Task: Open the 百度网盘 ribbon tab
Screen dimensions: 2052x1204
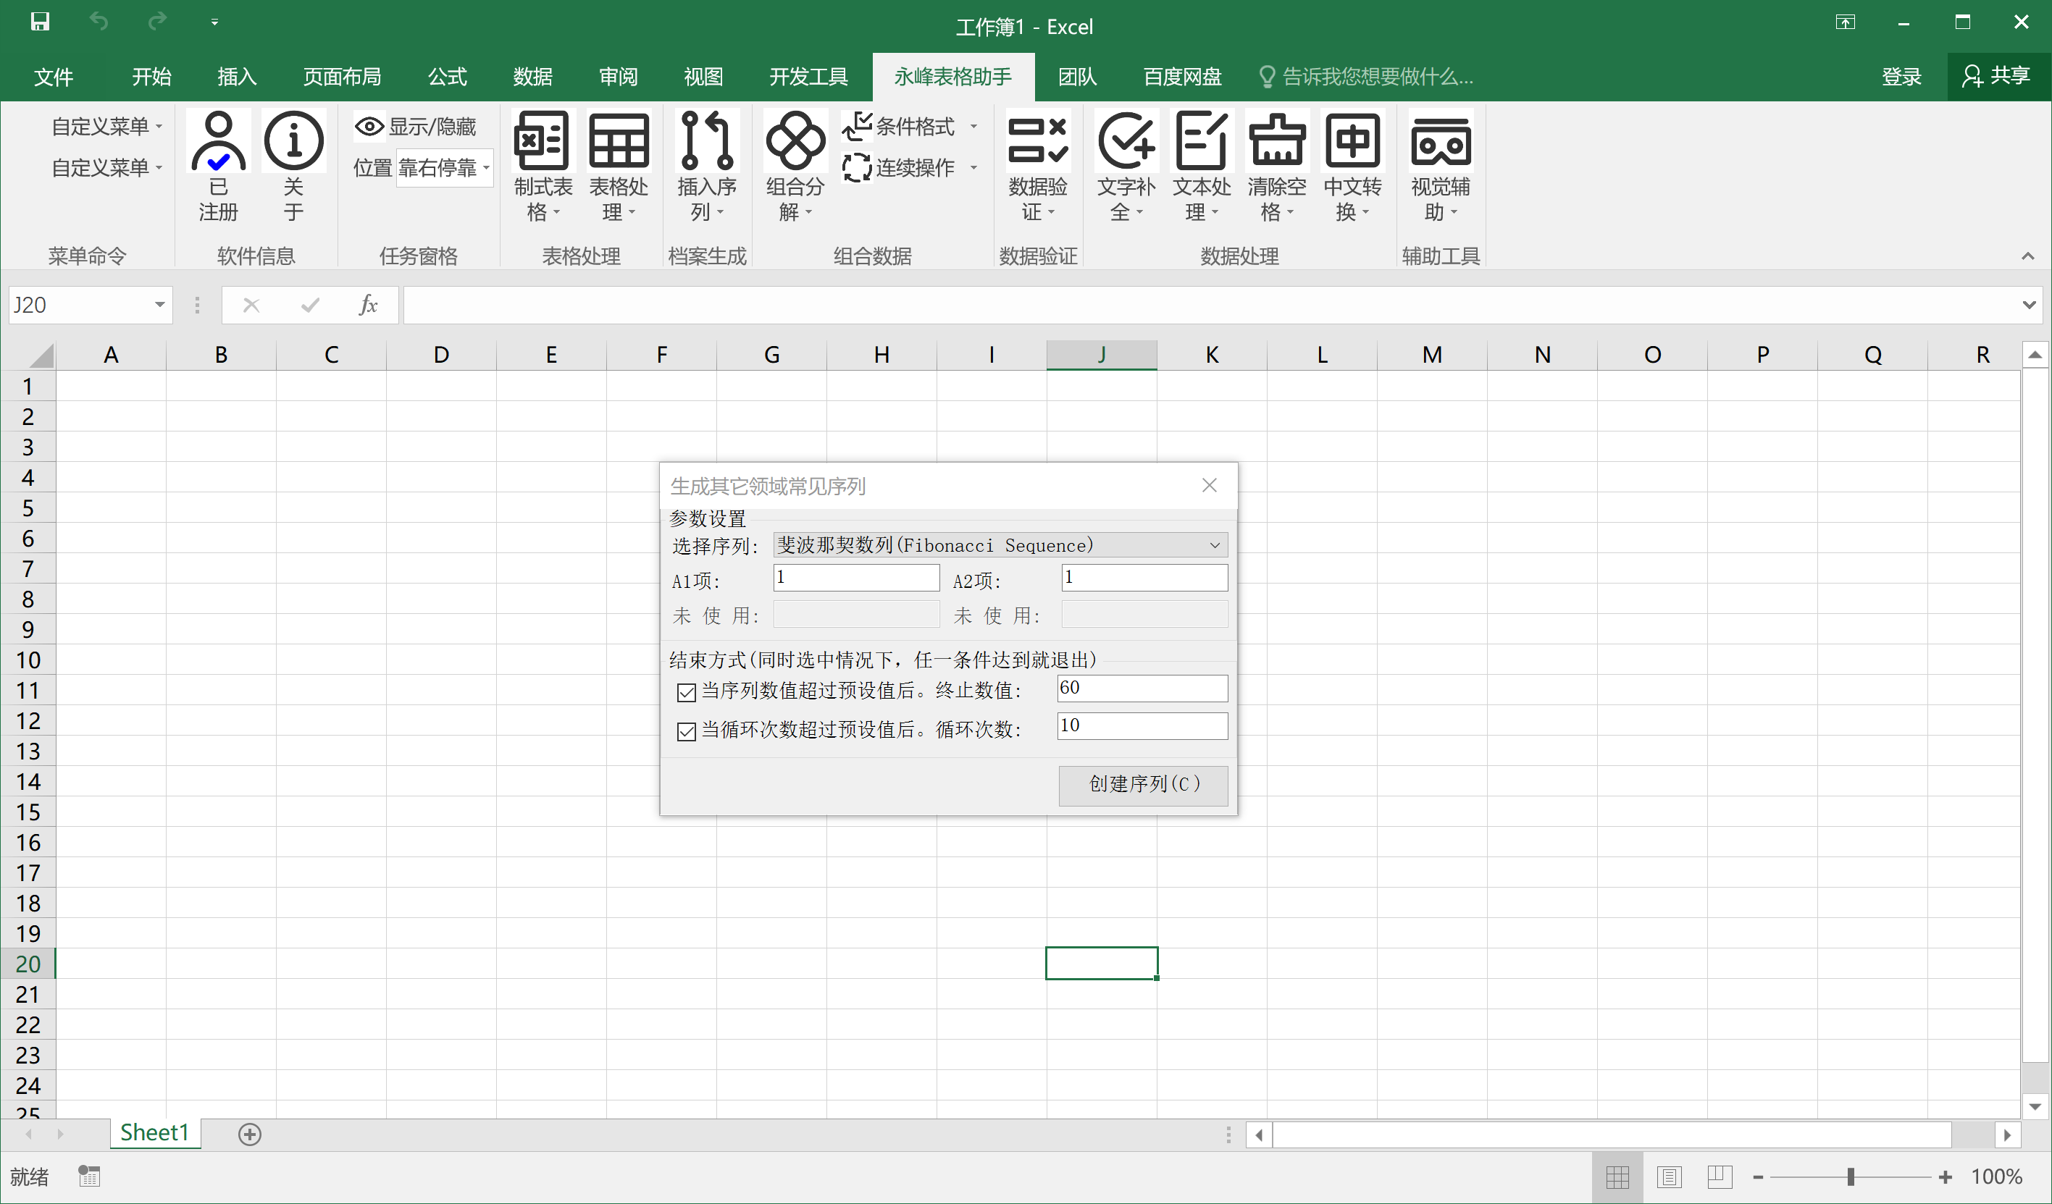Action: (x=1181, y=76)
